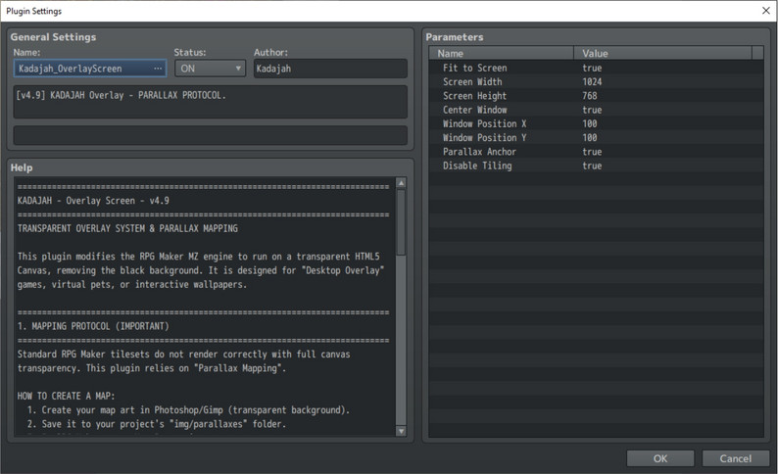The image size is (778, 474).
Task: Click Window Position Y value 100
Action: coord(590,137)
